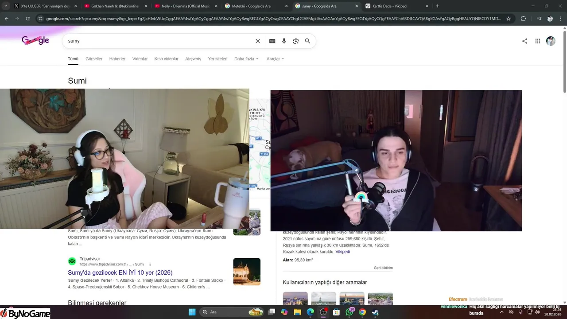This screenshot has width=567, height=319.
Task: Switch to the Haberler tab
Action: pyautogui.click(x=117, y=59)
